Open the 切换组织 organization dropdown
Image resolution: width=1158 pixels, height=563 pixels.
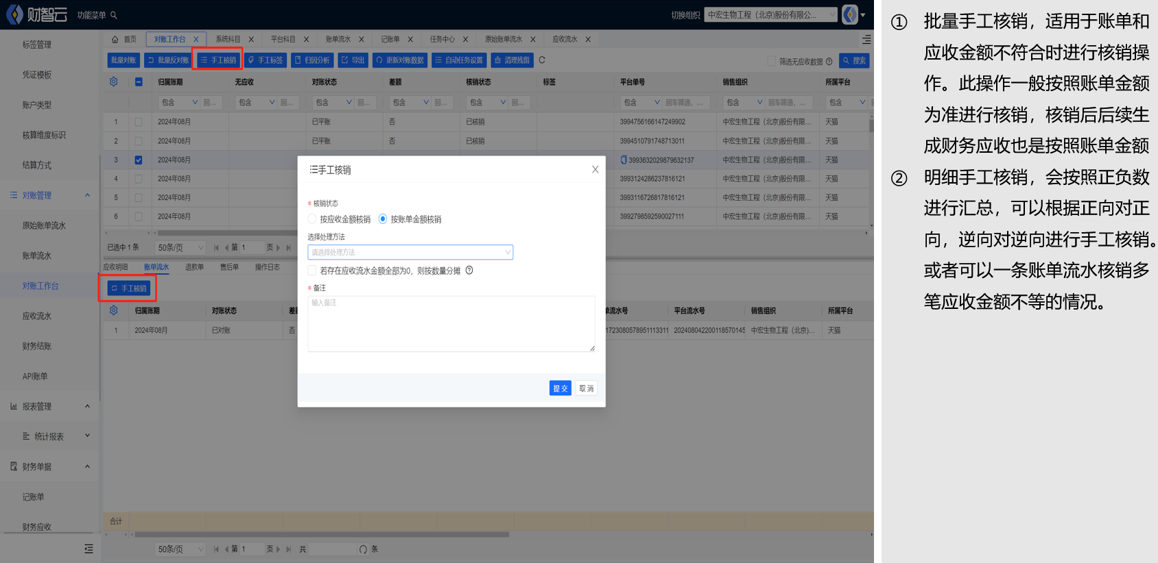[770, 15]
